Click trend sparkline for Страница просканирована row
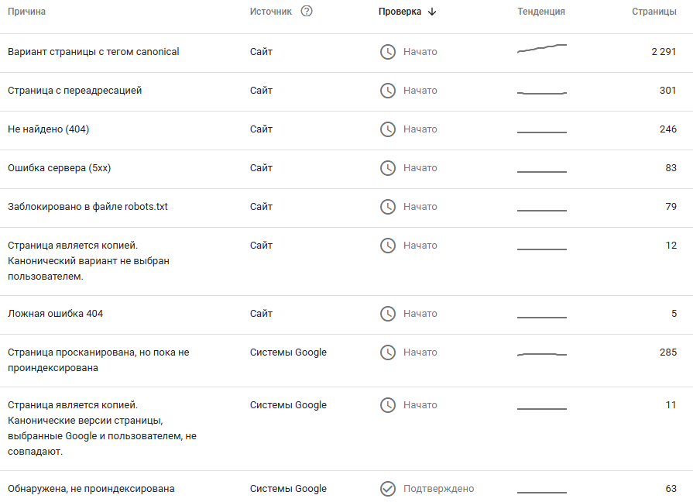 click(541, 354)
